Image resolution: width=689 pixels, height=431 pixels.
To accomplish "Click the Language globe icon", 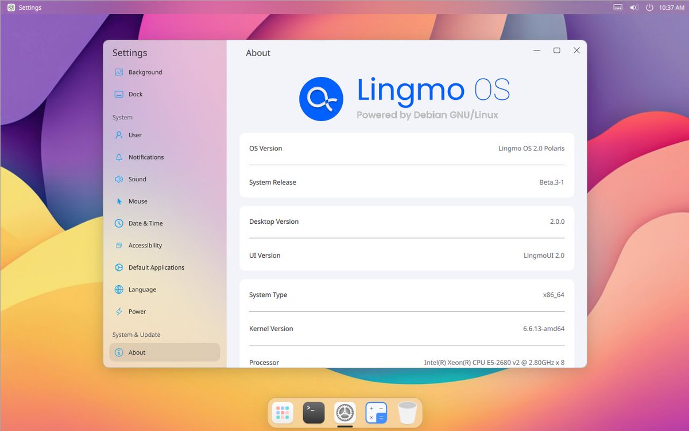I will coord(119,290).
